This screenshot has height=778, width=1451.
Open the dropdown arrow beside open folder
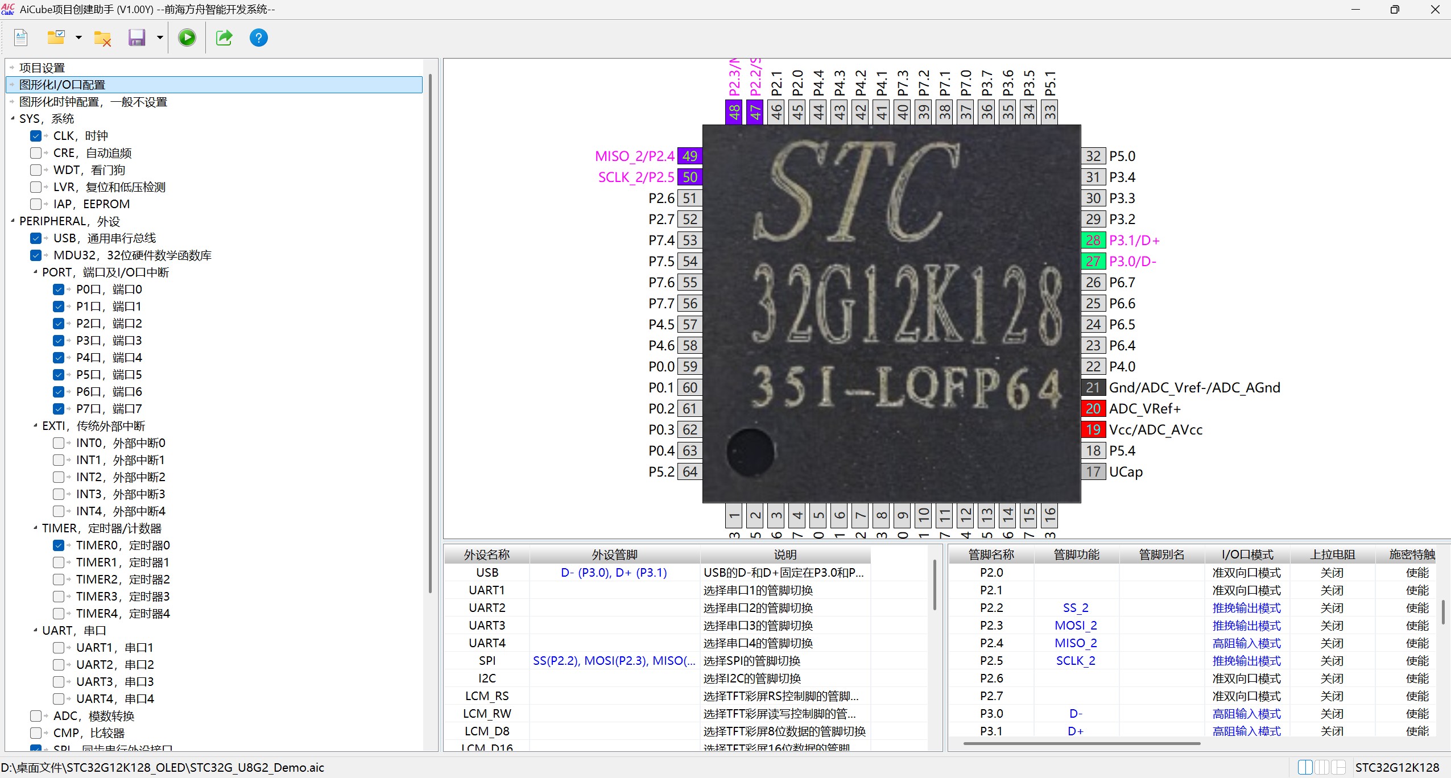(78, 38)
